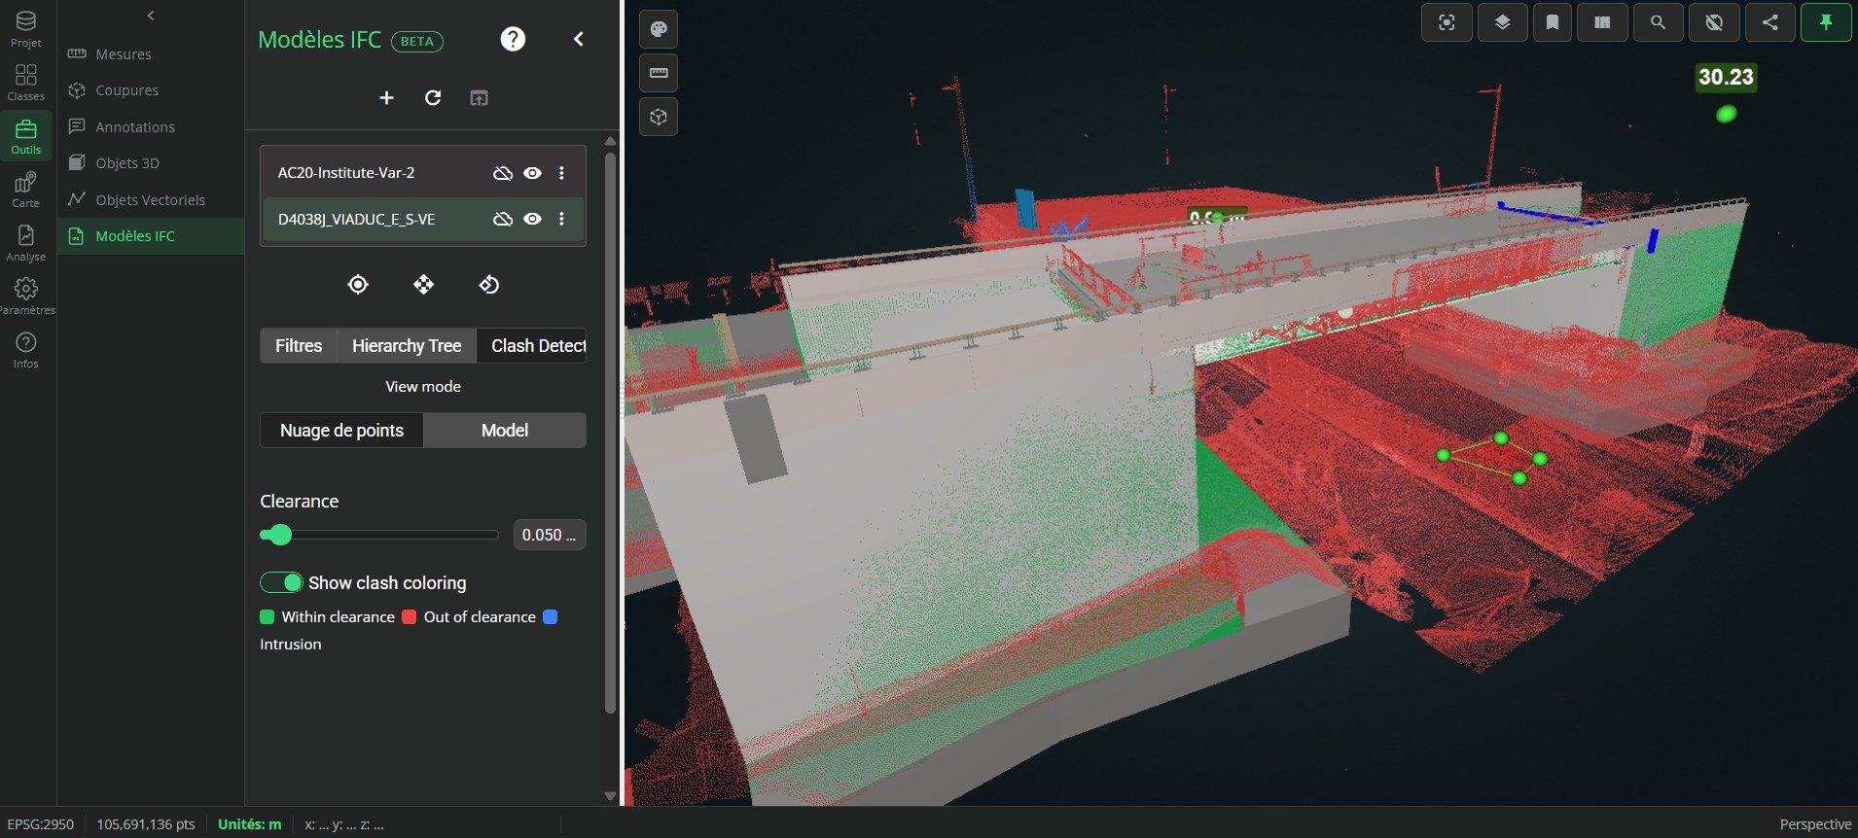Viewport: 1858px width, 838px height.
Task: Select the rotate model tool
Action: [x=489, y=284]
